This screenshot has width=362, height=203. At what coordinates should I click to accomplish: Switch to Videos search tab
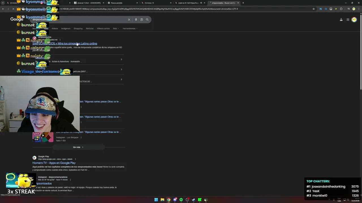coord(55,28)
